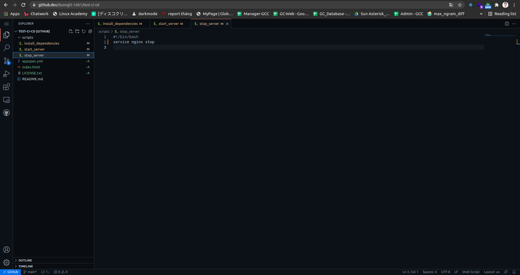The height and width of the screenshot is (275, 520).
Task: Open the Extensions view
Action: (x=6, y=87)
